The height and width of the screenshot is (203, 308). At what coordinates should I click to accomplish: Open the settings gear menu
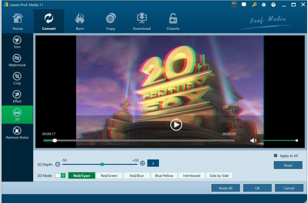tap(264, 4)
